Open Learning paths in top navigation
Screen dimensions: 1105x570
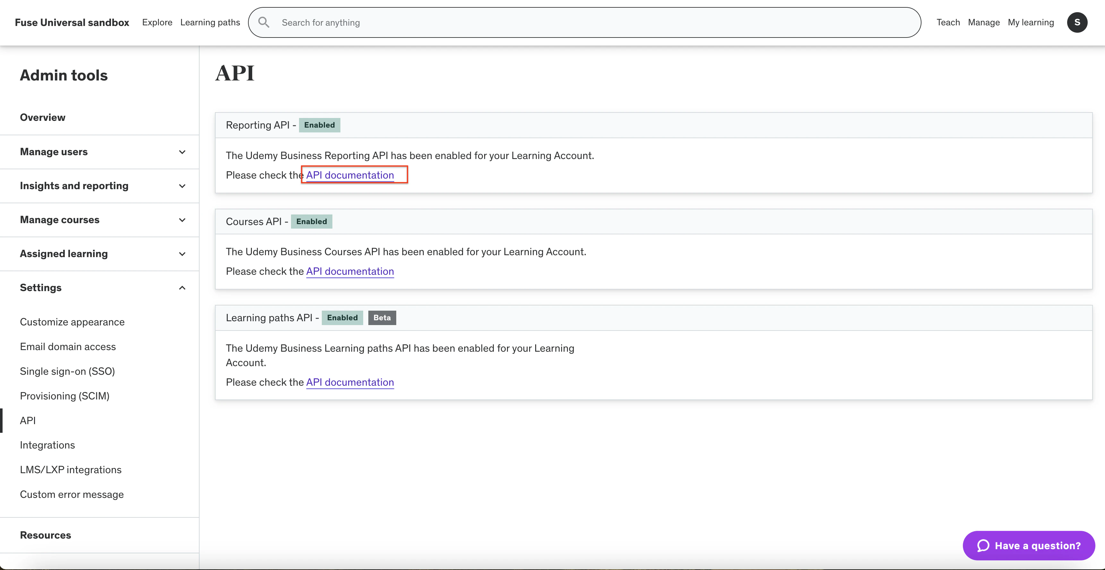210,22
